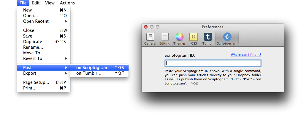The image size is (301, 114).
Task: Click the 'Where can I find it?' link
Action: pyautogui.click(x=246, y=55)
